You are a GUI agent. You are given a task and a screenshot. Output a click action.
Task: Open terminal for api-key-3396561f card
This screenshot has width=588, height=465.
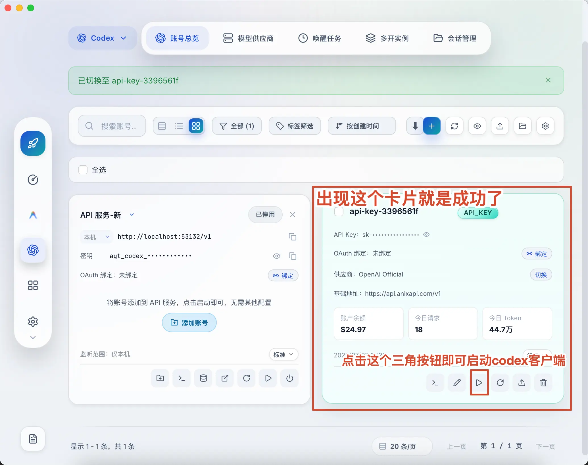[x=435, y=383]
